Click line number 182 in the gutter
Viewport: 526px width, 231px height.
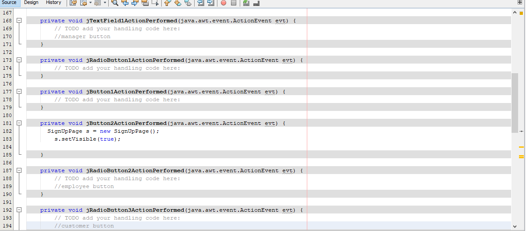pyautogui.click(x=7, y=131)
